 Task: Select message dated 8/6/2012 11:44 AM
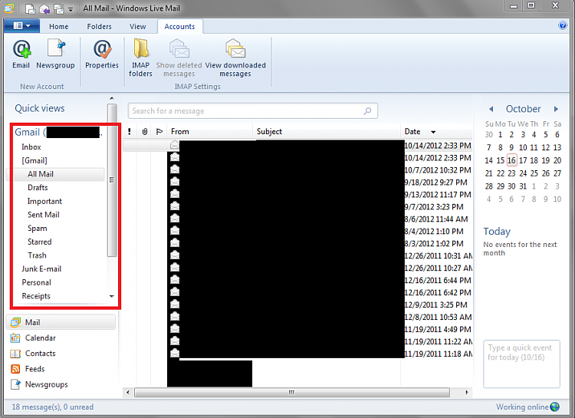point(297,219)
